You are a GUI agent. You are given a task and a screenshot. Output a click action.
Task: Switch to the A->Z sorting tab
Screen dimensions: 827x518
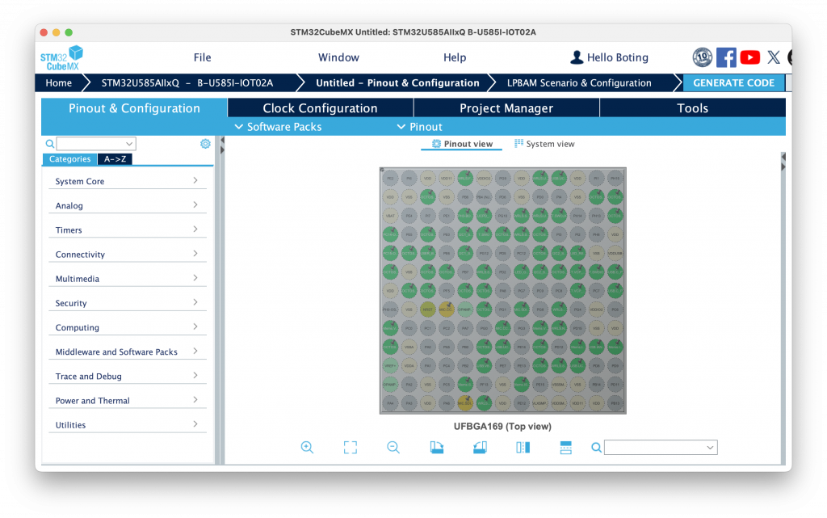point(115,158)
